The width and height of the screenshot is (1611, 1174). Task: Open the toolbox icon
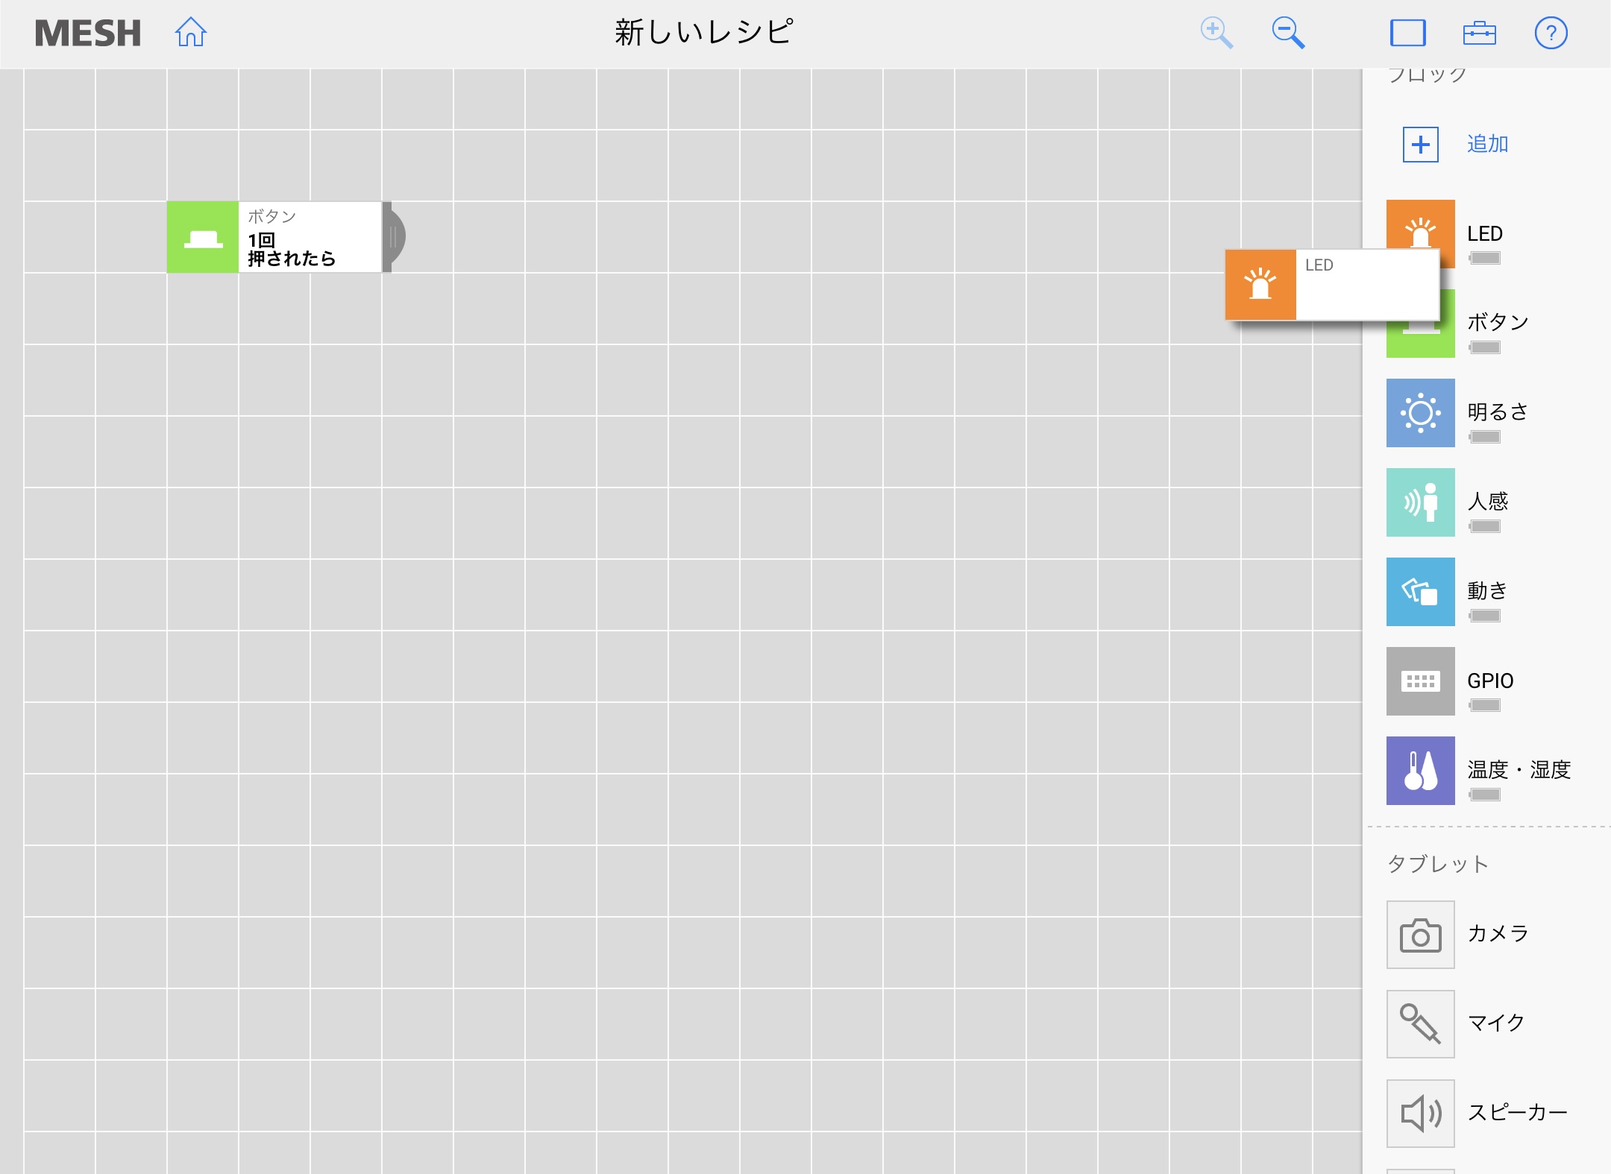[1479, 33]
